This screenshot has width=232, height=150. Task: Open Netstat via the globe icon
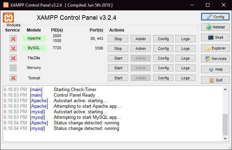click(x=215, y=27)
